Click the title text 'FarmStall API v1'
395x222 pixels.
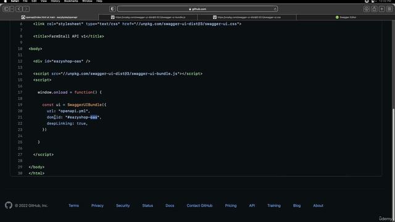tap(67, 36)
